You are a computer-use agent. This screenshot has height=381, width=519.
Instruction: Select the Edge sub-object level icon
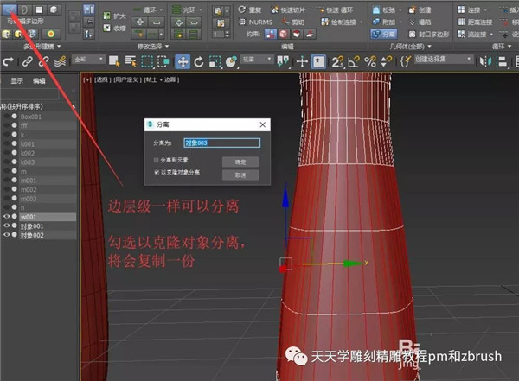coord(10,10)
